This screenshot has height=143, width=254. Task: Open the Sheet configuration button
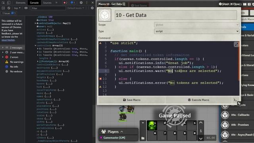click(x=224, y=4)
